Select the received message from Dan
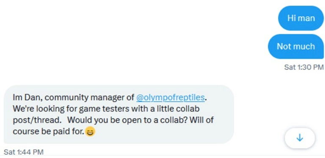The width and height of the screenshot is (325, 158). 119,114
